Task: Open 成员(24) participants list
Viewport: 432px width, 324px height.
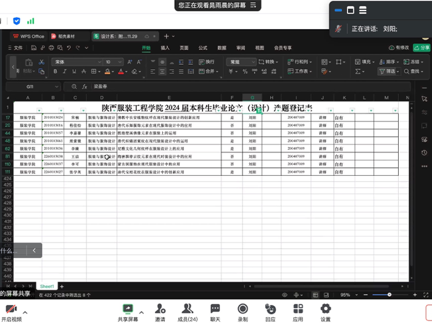Action: coord(188,314)
